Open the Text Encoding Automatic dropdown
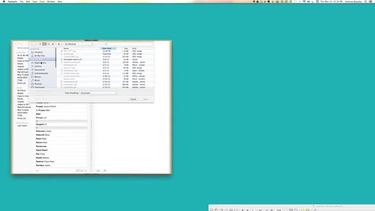Viewport: 375px width, 211px height. coord(98,93)
